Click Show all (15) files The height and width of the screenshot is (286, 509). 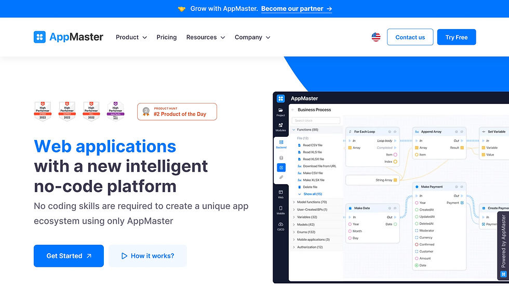point(310,194)
